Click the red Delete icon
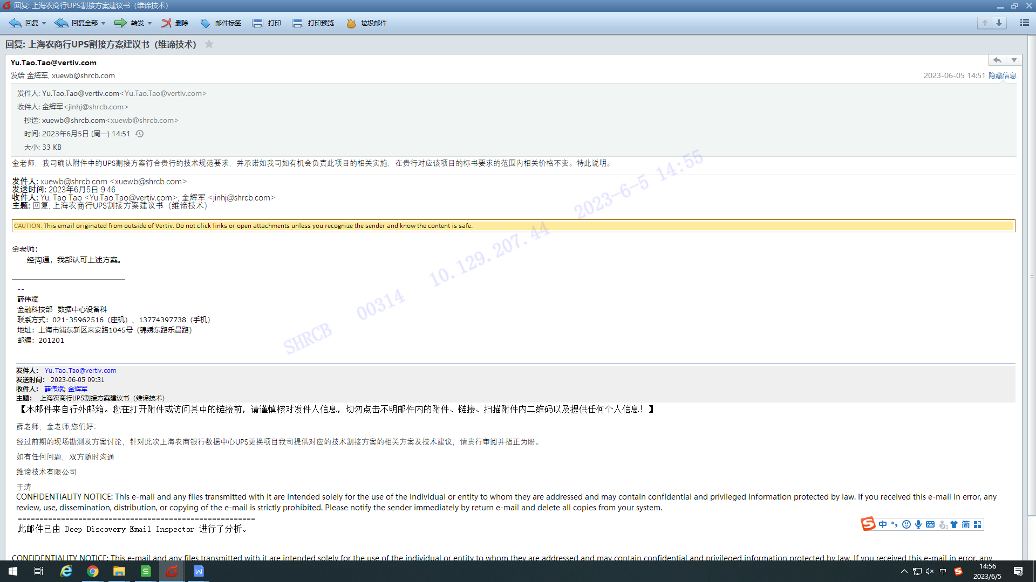1036x582 pixels. tap(166, 23)
